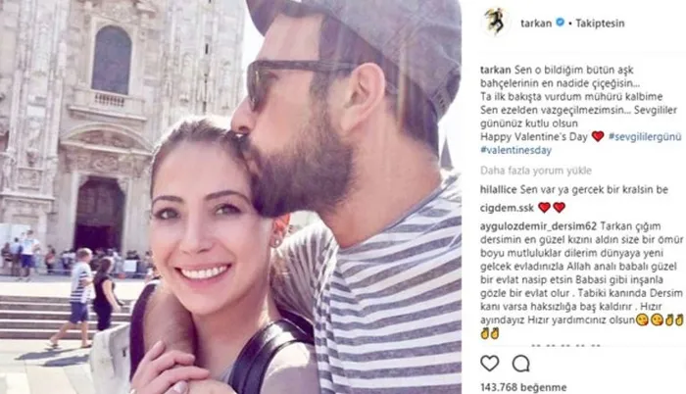686x394 pixels.
Task: Click the comment speech bubble icon
Action: coord(520,364)
